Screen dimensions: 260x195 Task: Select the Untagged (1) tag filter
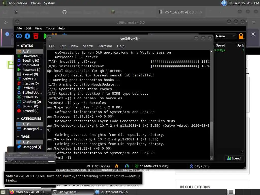click(30, 147)
